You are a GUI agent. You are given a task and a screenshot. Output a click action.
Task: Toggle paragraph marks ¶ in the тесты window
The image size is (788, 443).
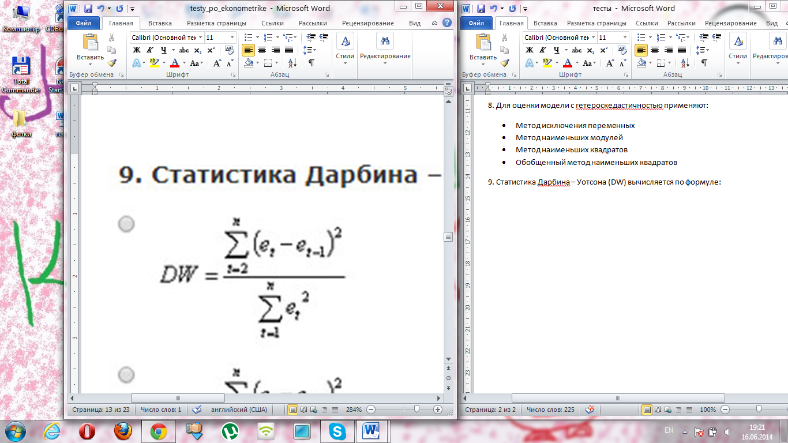click(704, 63)
